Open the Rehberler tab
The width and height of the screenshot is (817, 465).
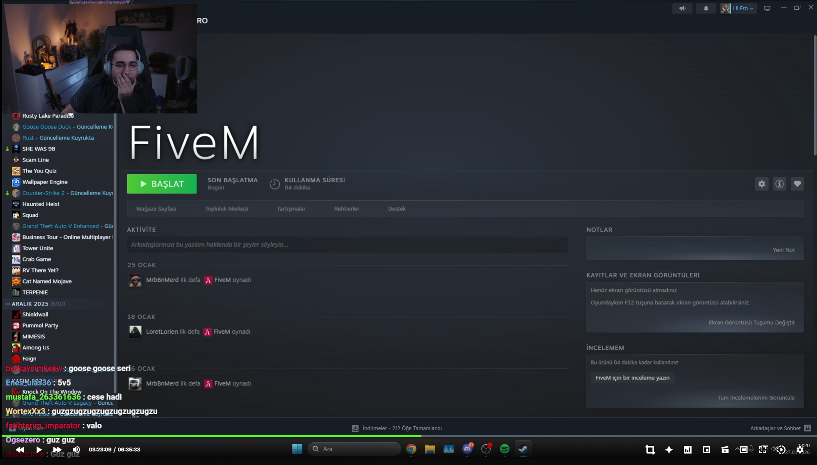point(347,209)
